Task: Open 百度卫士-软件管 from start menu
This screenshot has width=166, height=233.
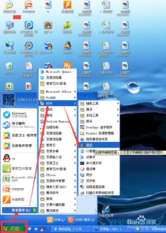Action: pyautogui.click(x=20, y=136)
